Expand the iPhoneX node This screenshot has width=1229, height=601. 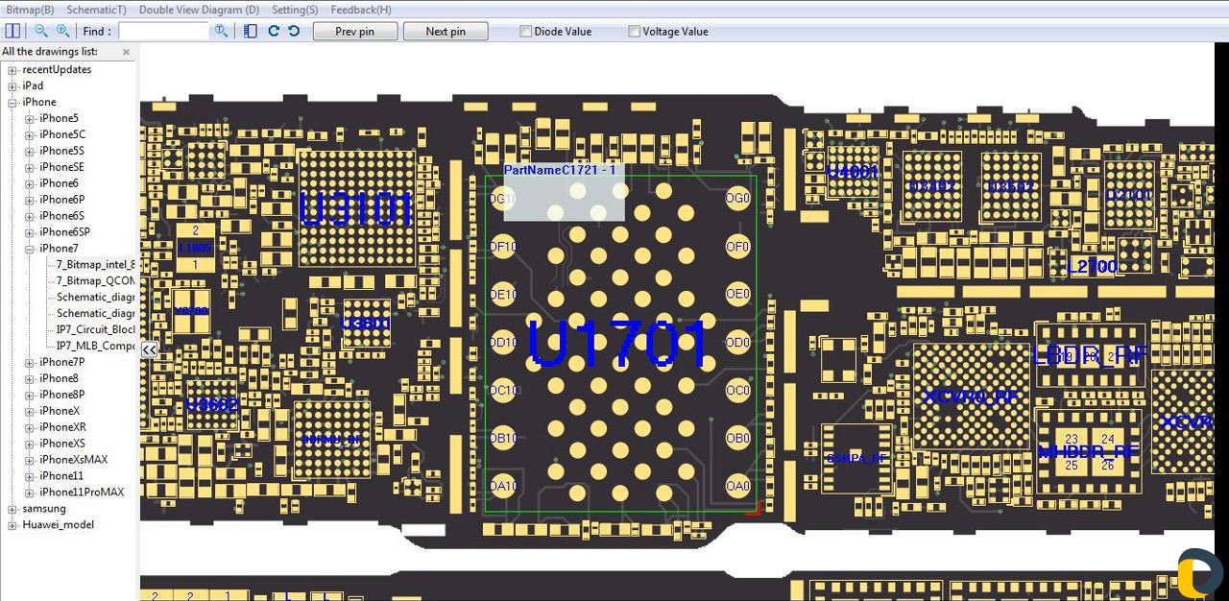click(30, 411)
